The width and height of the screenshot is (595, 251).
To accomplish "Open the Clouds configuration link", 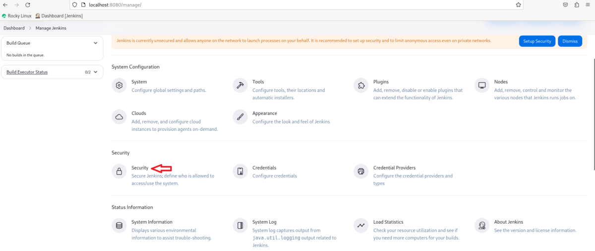I will [x=139, y=114].
